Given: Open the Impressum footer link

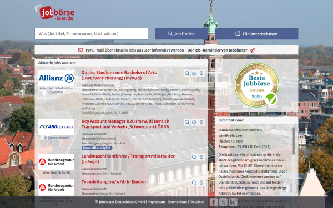Looking at the screenshot, I should 156,202.
